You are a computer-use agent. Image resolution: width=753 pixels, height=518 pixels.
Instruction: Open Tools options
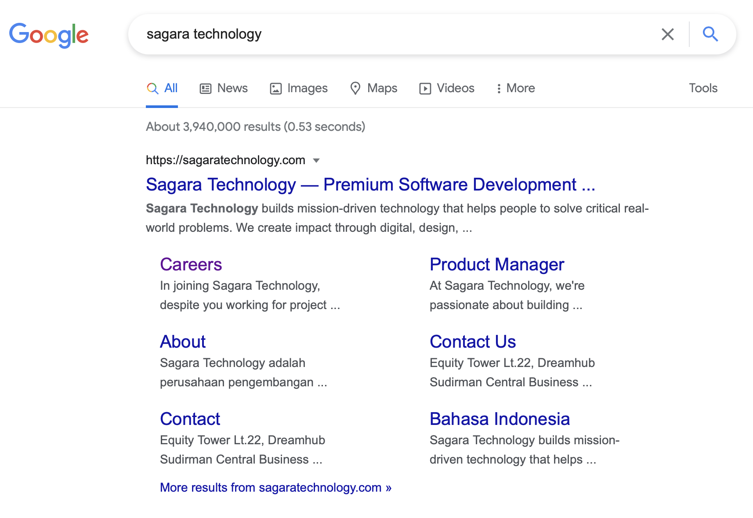pos(703,88)
